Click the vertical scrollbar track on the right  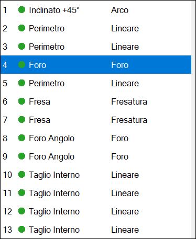pos(193,119)
